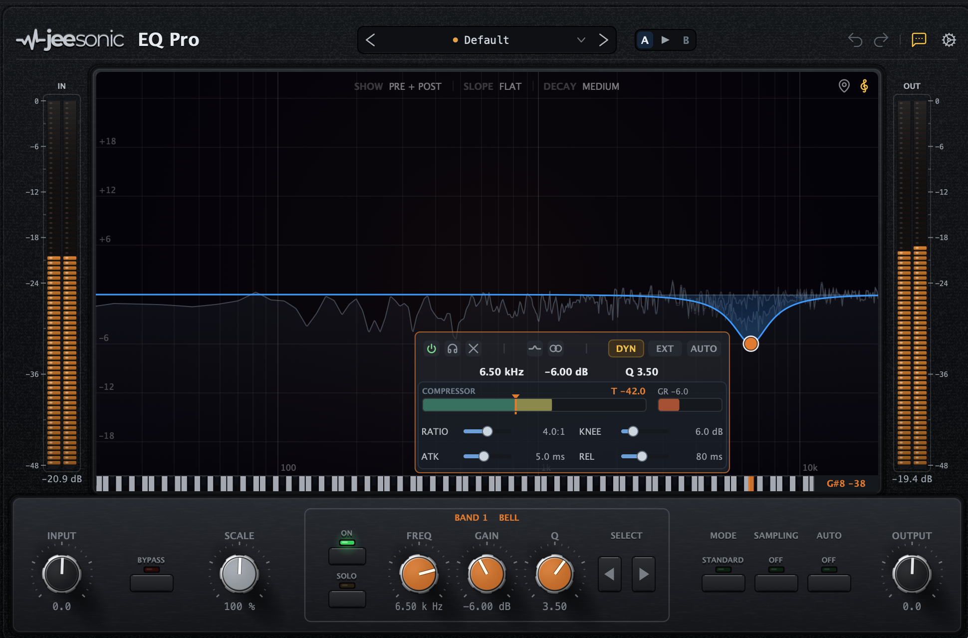Toggle the BYPASS switch
Image resolution: width=968 pixels, height=638 pixels.
(x=151, y=583)
